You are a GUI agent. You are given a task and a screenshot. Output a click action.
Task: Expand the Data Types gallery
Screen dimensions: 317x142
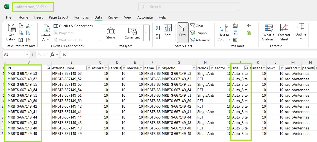(146, 32)
